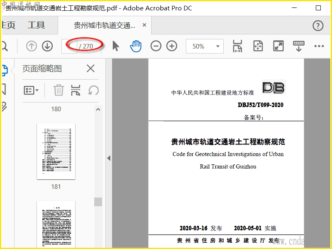Activate the hand pan tool

[136, 46]
